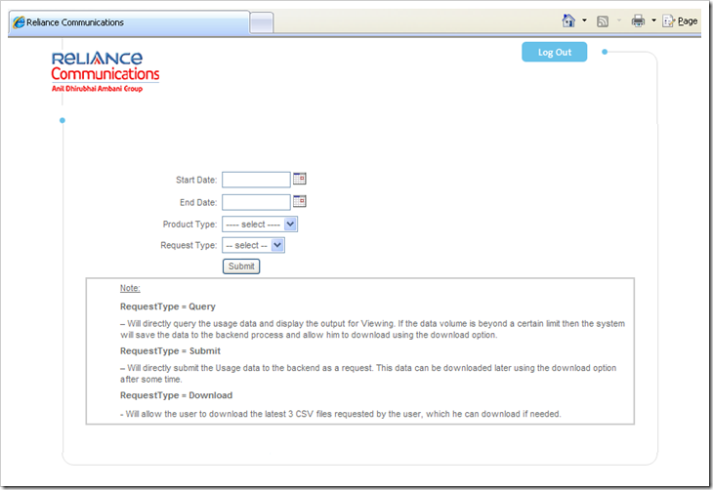Click the 'RequestType = Submit' heading
Viewport: 713px width, 490px height.
(170, 351)
